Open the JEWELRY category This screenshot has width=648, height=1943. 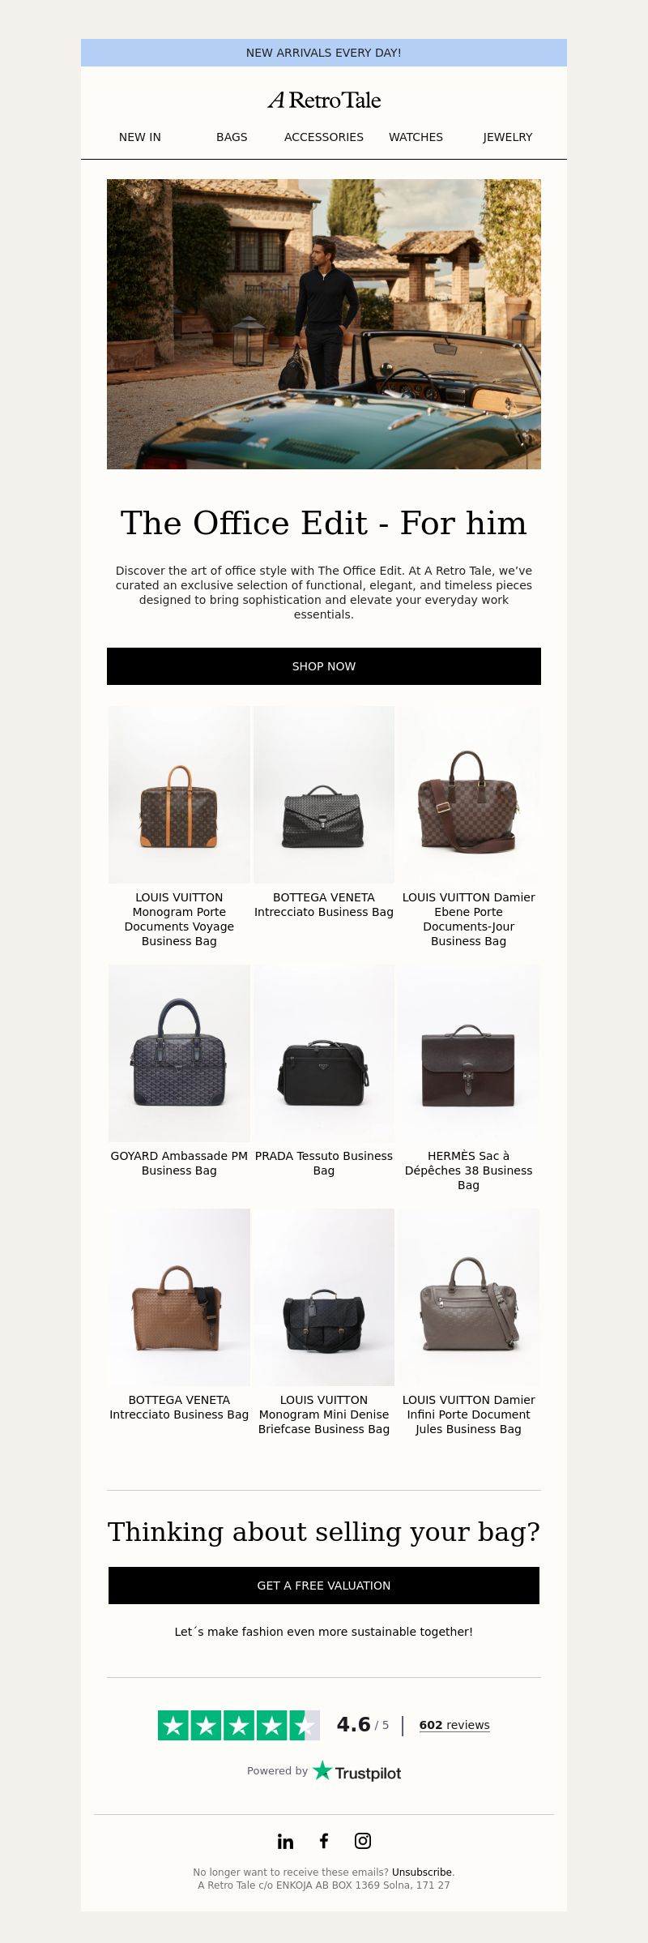[x=508, y=137]
